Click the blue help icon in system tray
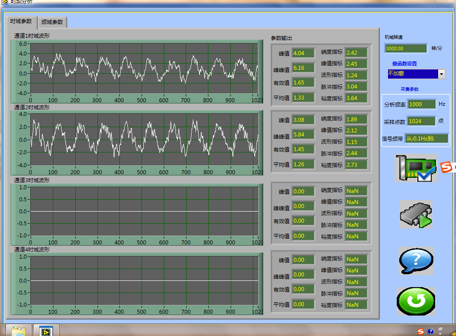Viewport: 456px width, 336px height. [430, 331]
